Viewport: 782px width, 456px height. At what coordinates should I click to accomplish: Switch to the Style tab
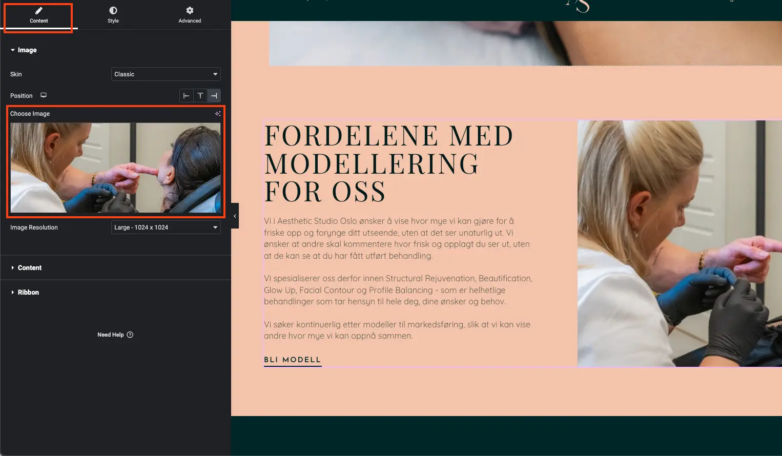tap(113, 15)
